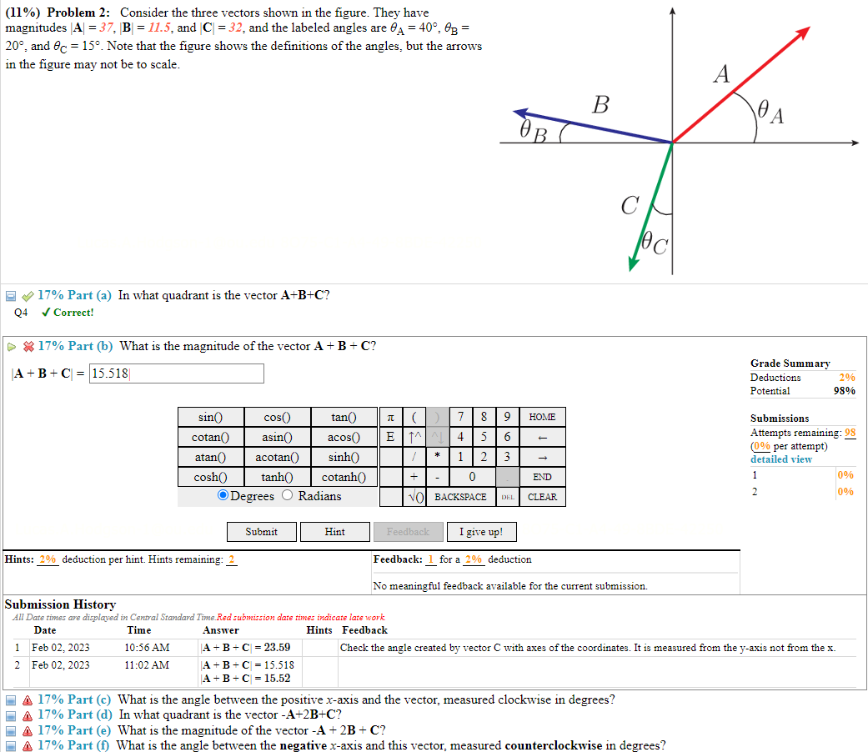Expand Part (f) counterclockwise angle question

click(x=11, y=745)
